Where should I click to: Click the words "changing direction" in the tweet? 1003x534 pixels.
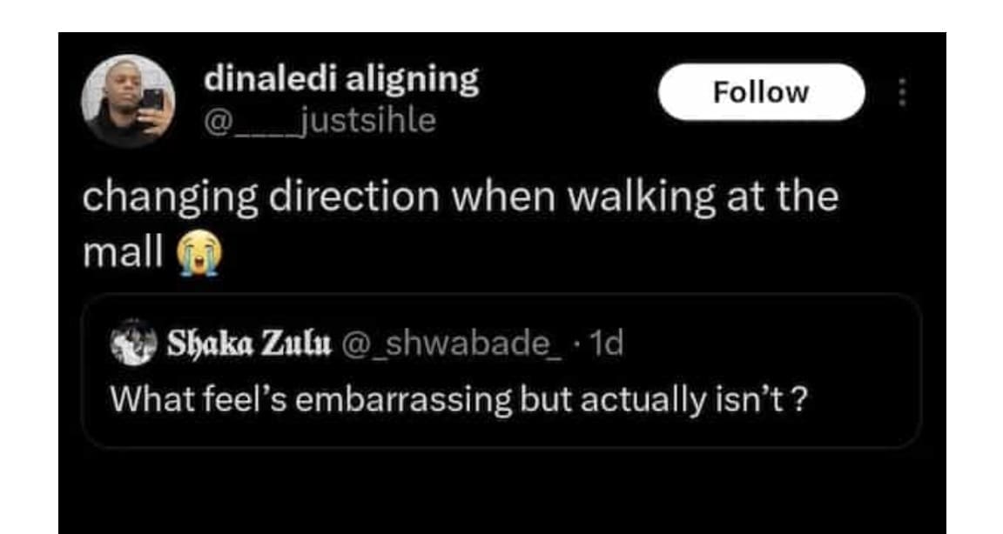[x=259, y=197]
